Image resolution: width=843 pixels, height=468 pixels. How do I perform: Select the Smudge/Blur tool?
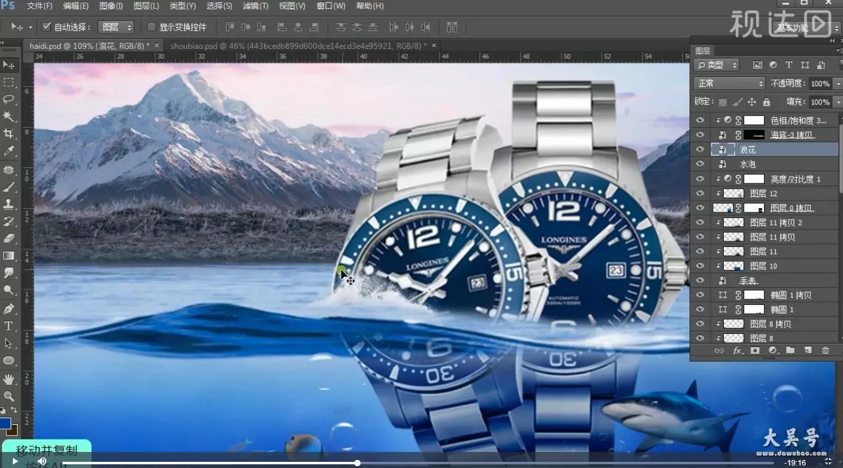pyautogui.click(x=9, y=273)
